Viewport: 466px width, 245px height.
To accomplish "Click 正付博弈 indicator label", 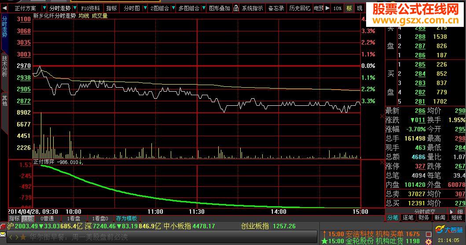I will (x=44, y=162).
